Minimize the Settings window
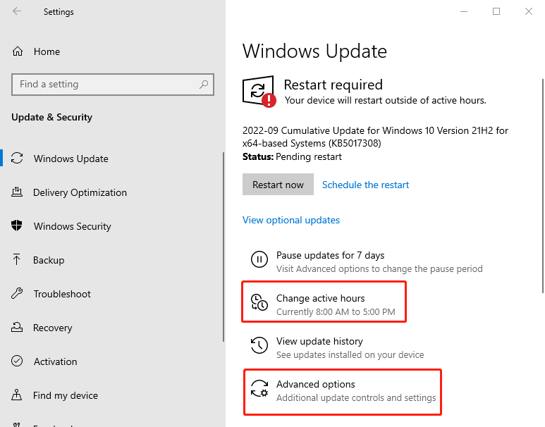Image resolution: width=545 pixels, height=427 pixels. coord(464,11)
